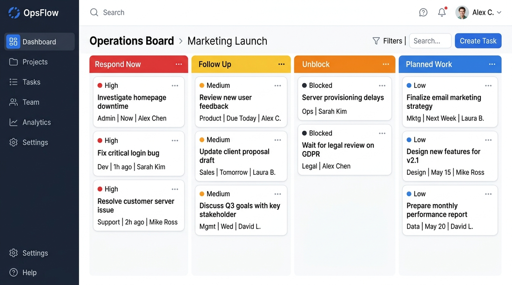Open the notifications bell
Viewport: 512px width, 285px height.
pyautogui.click(x=442, y=13)
